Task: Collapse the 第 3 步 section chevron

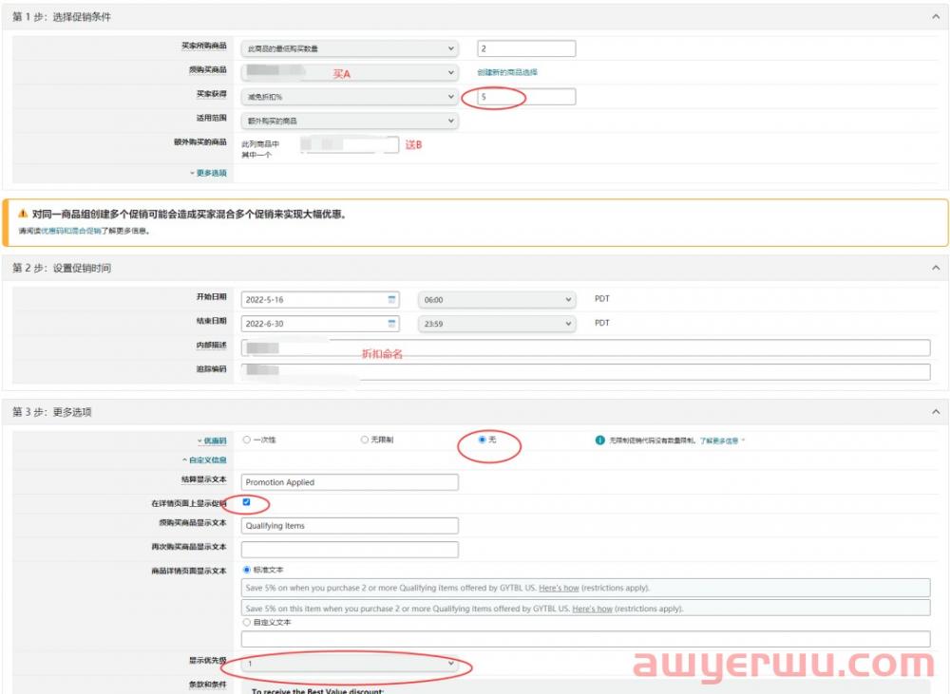Action: pyautogui.click(x=936, y=412)
